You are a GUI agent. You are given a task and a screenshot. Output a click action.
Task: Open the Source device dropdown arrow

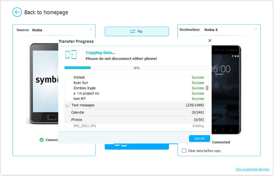click(90, 29)
